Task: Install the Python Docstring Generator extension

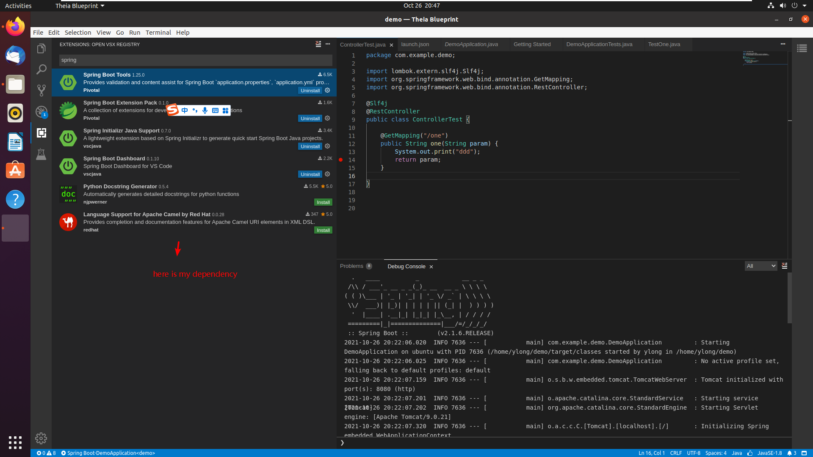Action: (x=323, y=202)
